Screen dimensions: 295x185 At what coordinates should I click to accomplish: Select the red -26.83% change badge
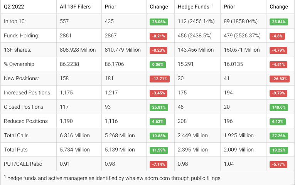point(278,79)
